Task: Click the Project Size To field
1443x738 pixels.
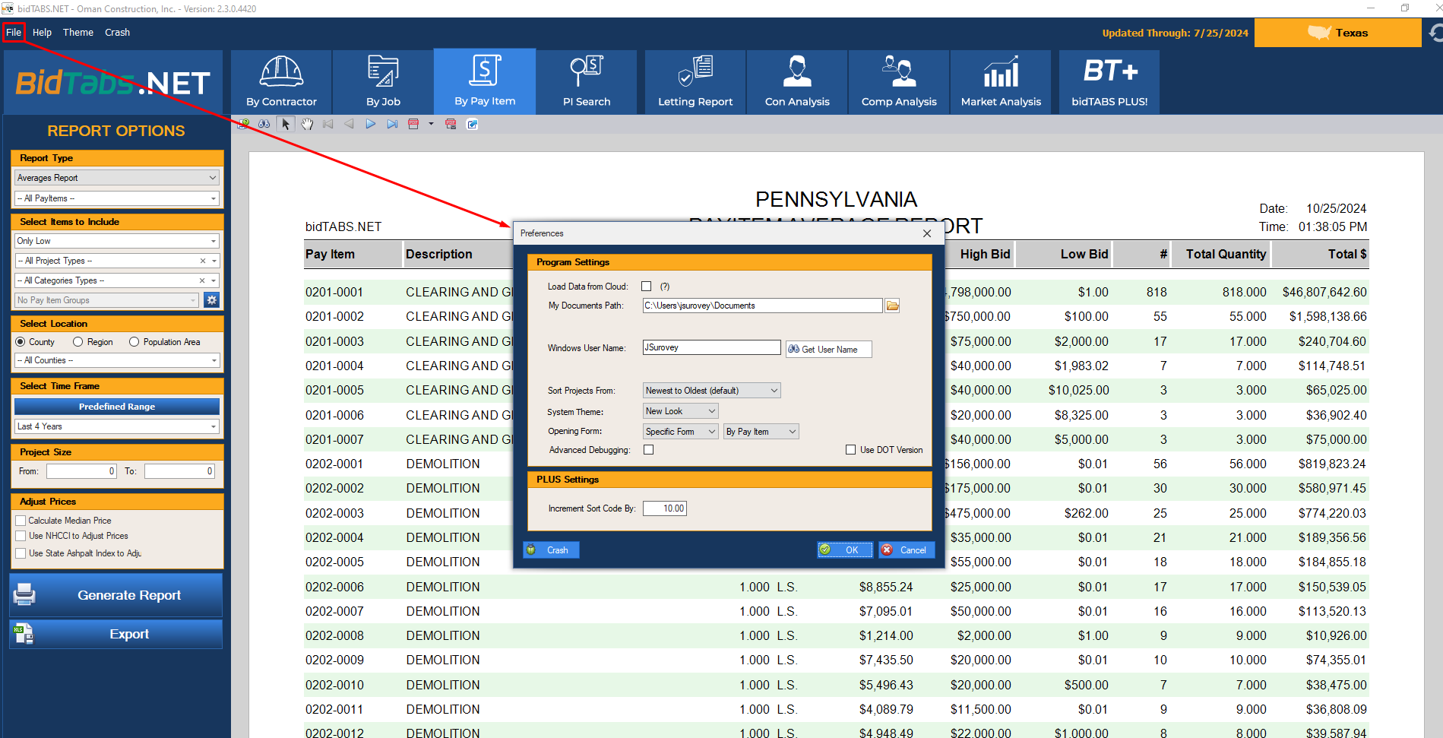Action: (x=179, y=471)
